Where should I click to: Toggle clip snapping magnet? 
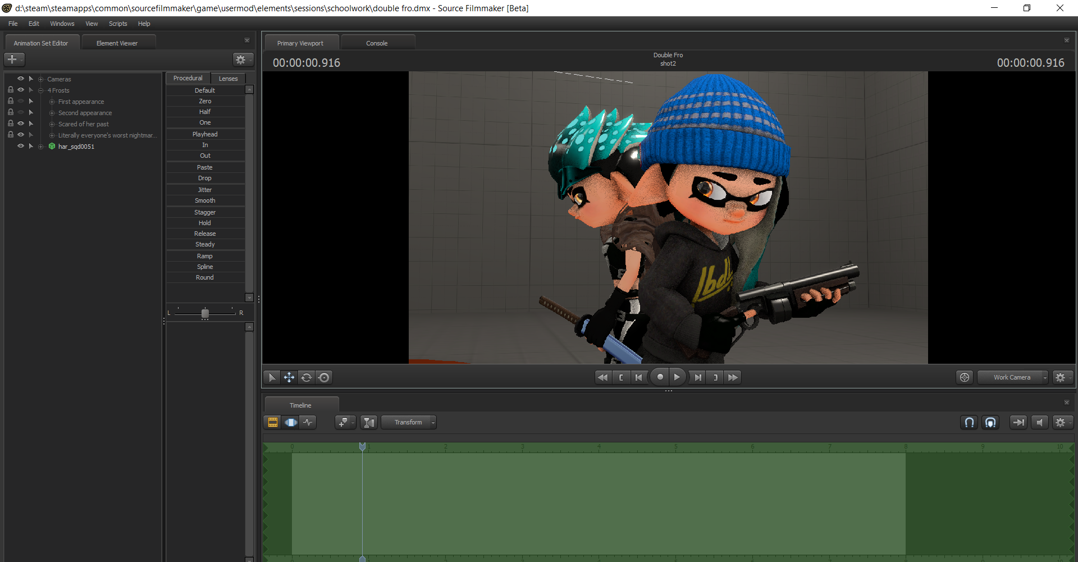[x=991, y=422]
